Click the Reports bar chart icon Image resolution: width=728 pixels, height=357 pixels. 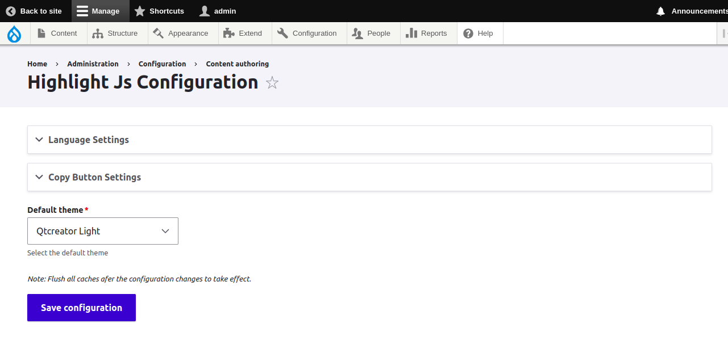point(411,33)
